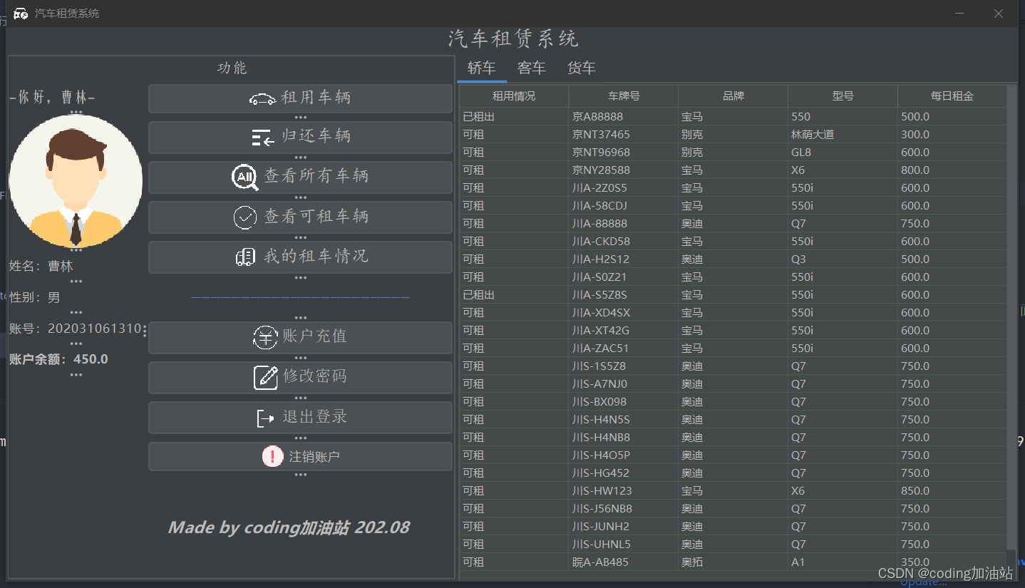Select plate 川S-JUNH2 cell
The height and width of the screenshot is (588, 1025).
click(624, 526)
